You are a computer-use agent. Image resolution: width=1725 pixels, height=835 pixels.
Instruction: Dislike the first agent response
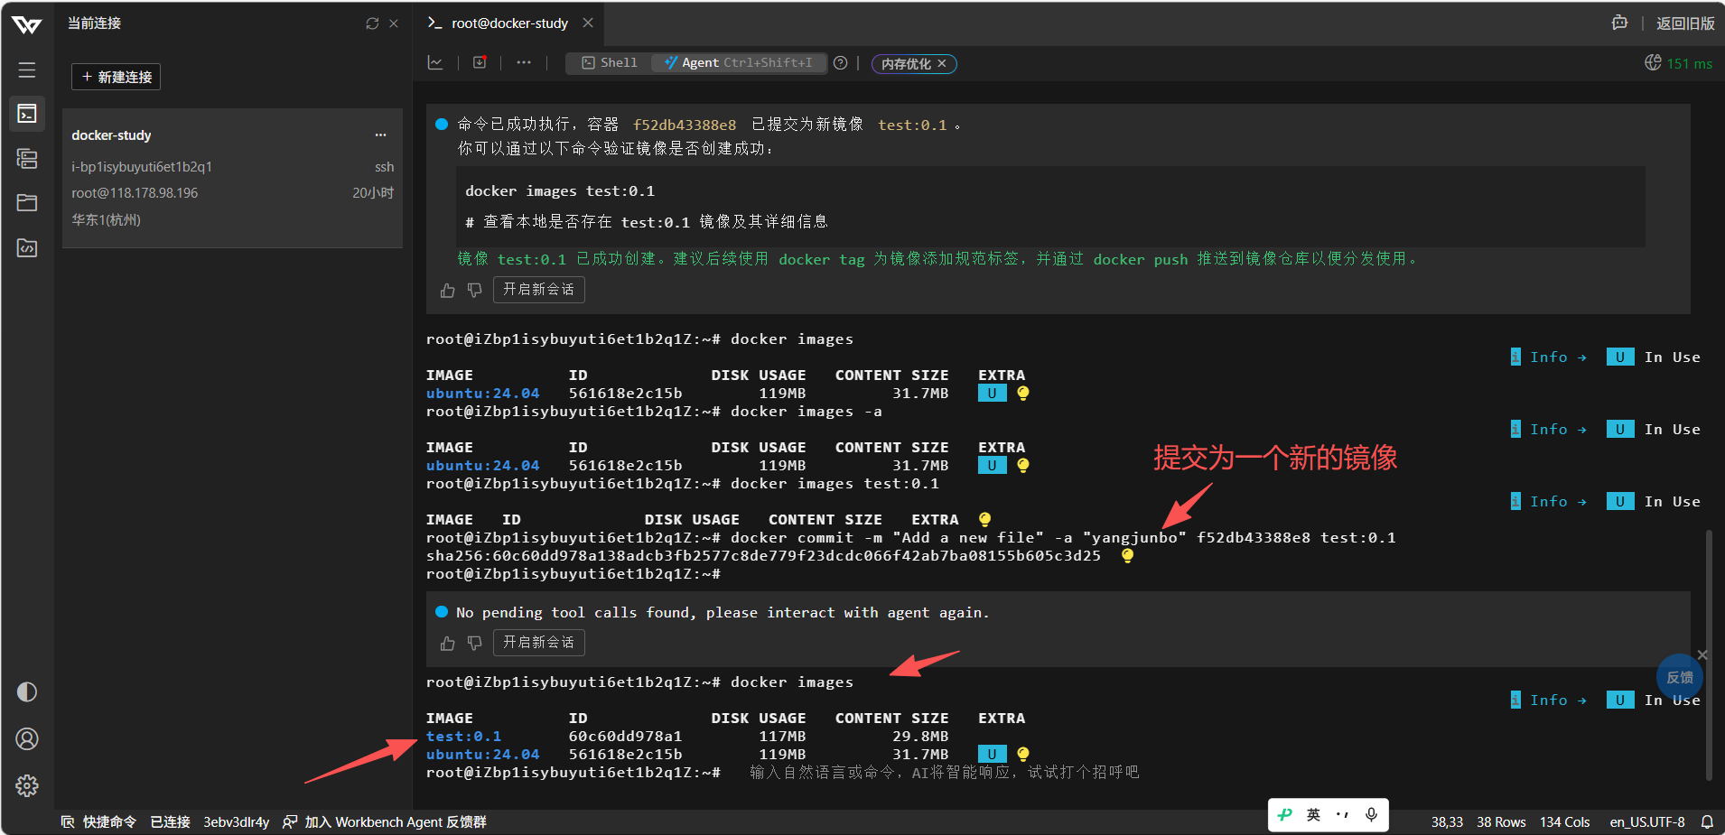click(474, 290)
